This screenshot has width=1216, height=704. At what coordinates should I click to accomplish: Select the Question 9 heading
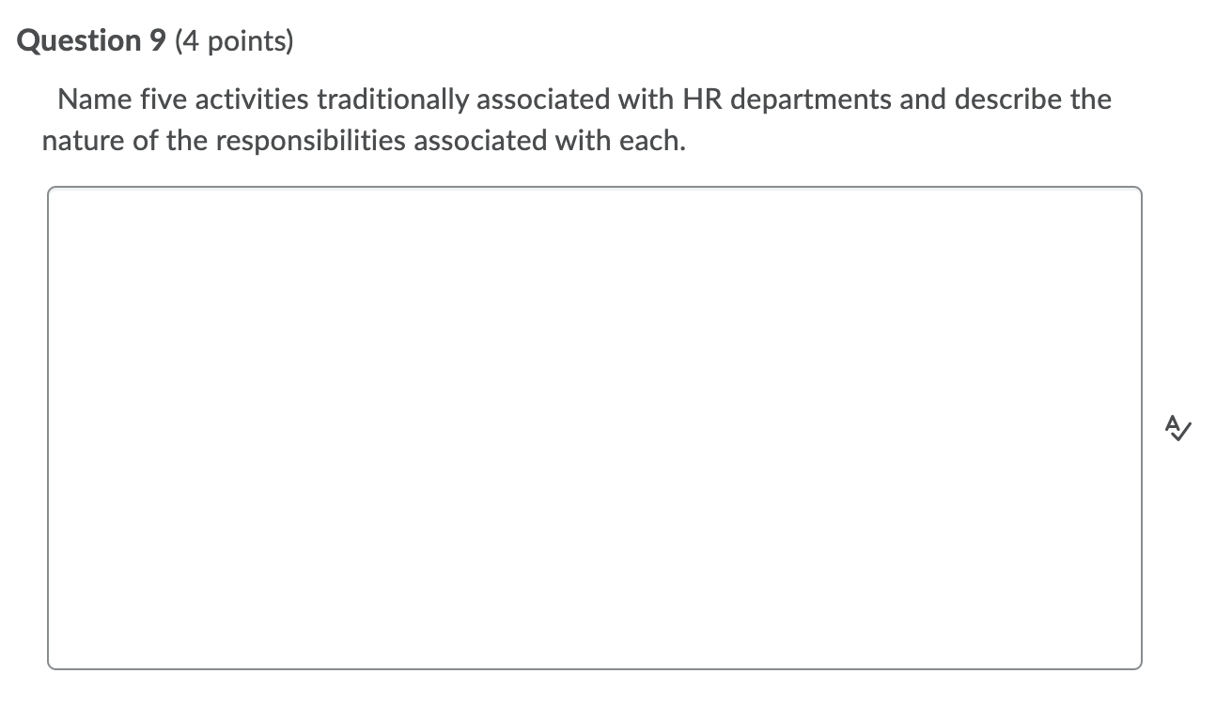(x=89, y=39)
